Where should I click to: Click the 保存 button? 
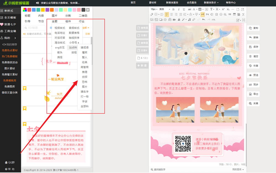[253, 47]
